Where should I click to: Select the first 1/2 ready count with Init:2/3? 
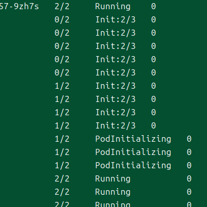pyautogui.click(x=62, y=86)
